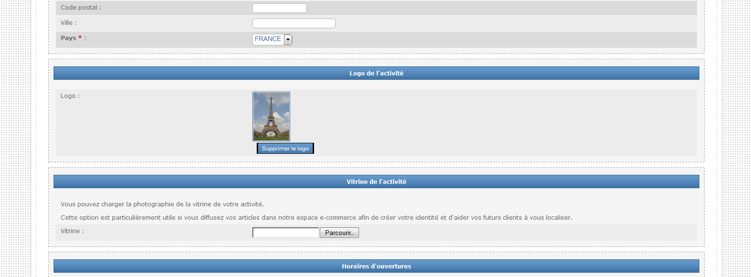Open the Pays dropdown showing FRANCE

(x=272, y=40)
